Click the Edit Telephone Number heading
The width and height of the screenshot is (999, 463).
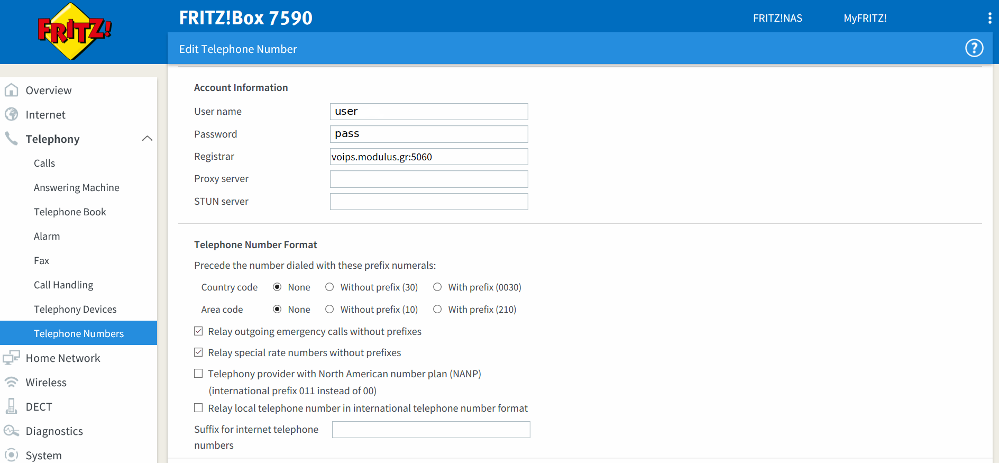point(238,49)
